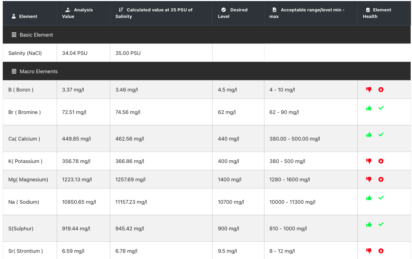
Task: Click the flask icon beside Element header
Action: 14,16
